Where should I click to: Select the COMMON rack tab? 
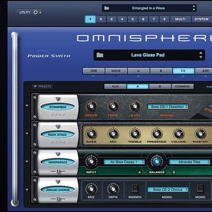[182, 86]
